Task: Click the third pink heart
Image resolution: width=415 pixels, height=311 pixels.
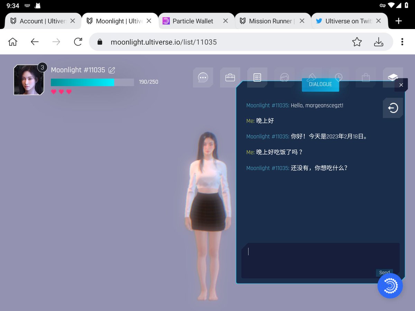Action: pos(69,92)
